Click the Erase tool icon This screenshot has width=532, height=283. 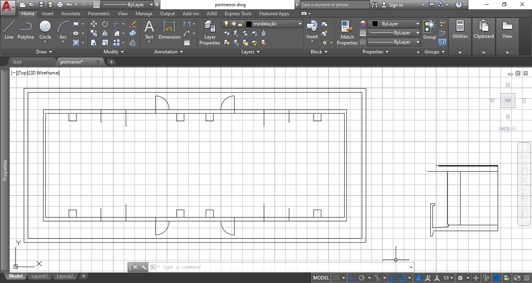(132, 24)
